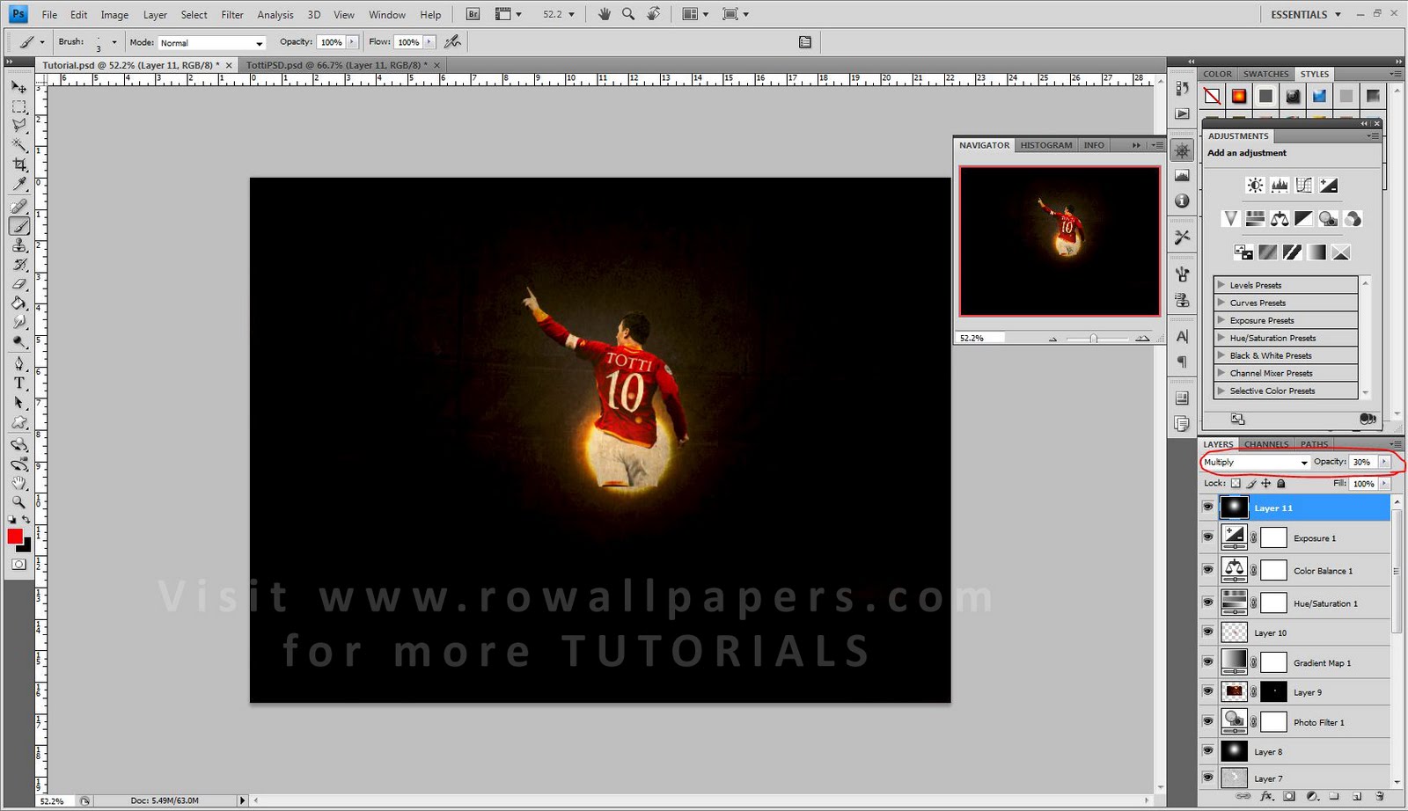The height and width of the screenshot is (811, 1408).
Task: Open the Essentials workspace dropdown
Action: click(1306, 14)
